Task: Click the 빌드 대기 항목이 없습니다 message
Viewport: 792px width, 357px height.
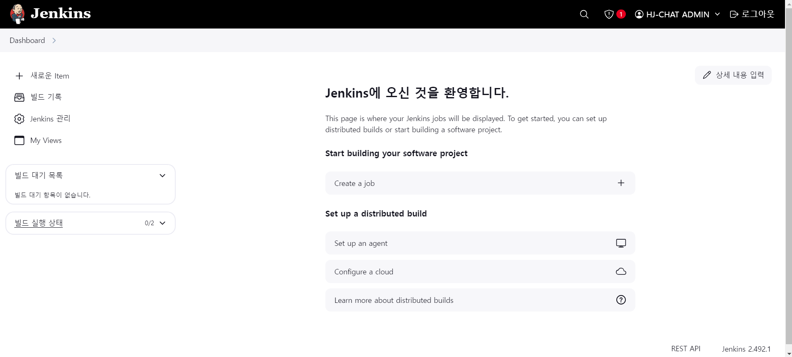Action: [x=52, y=195]
